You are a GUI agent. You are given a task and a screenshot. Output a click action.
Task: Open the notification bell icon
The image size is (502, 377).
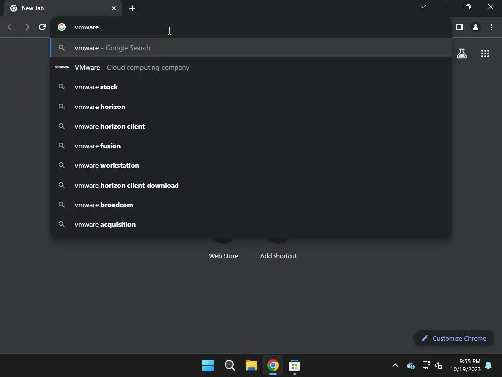[x=489, y=365]
